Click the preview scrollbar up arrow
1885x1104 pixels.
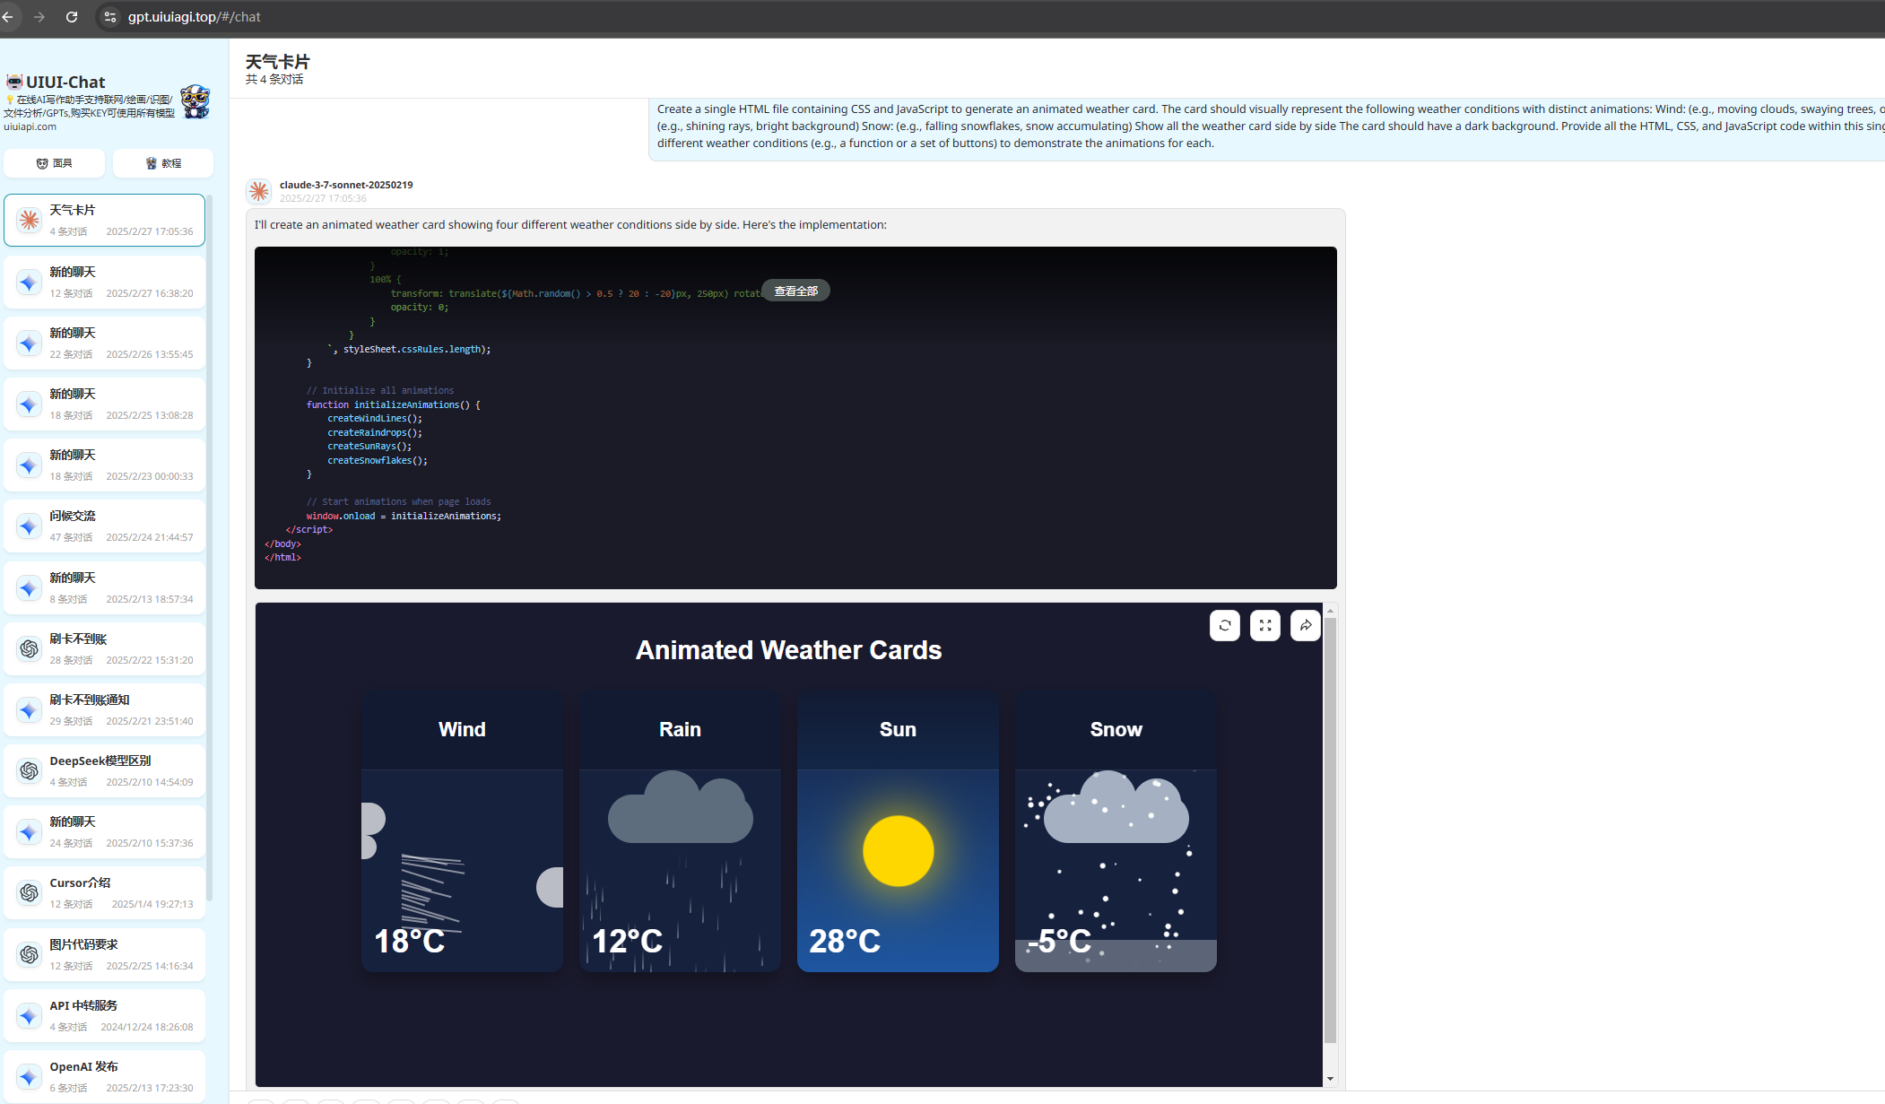point(1330,611)
